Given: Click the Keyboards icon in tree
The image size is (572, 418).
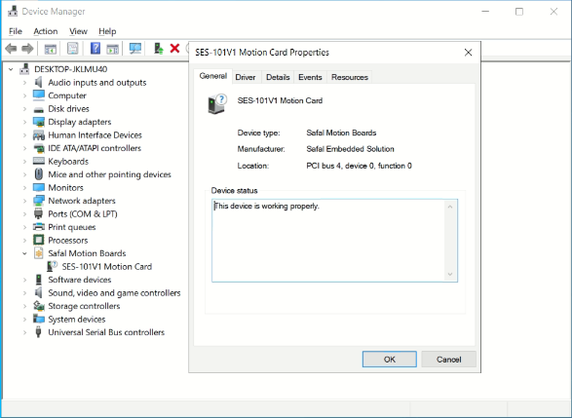Looking at the screenshot, I should coord(39,161).
